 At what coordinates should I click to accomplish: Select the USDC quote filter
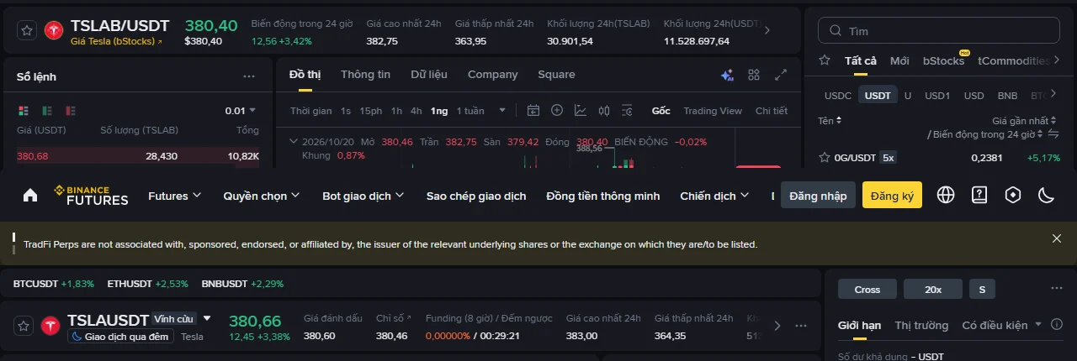click(x=838, y=96)
